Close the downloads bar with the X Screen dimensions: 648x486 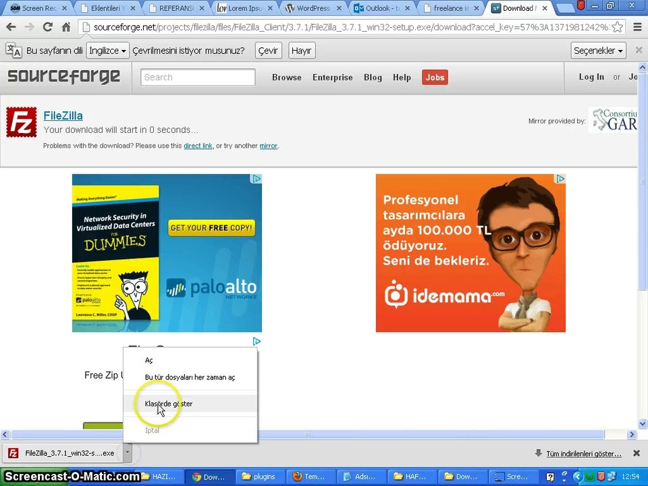637,454
